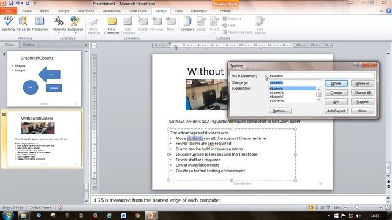Click the Save icon in Quick Access Toolbar
The height and width of the screenshot is (220, 392).
pos(11,3)
